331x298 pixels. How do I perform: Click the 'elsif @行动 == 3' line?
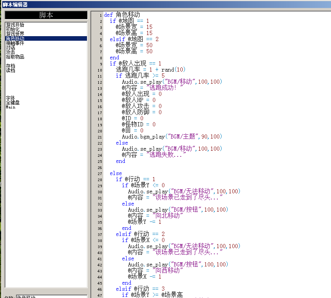[140, 289]
